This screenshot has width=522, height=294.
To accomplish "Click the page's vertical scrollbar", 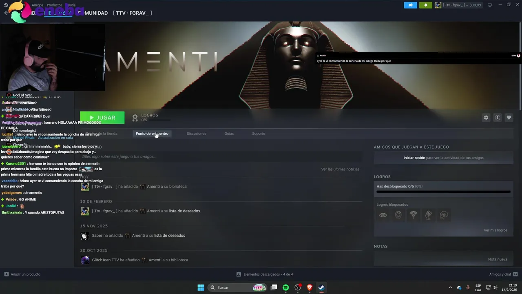I will point(520,65).
